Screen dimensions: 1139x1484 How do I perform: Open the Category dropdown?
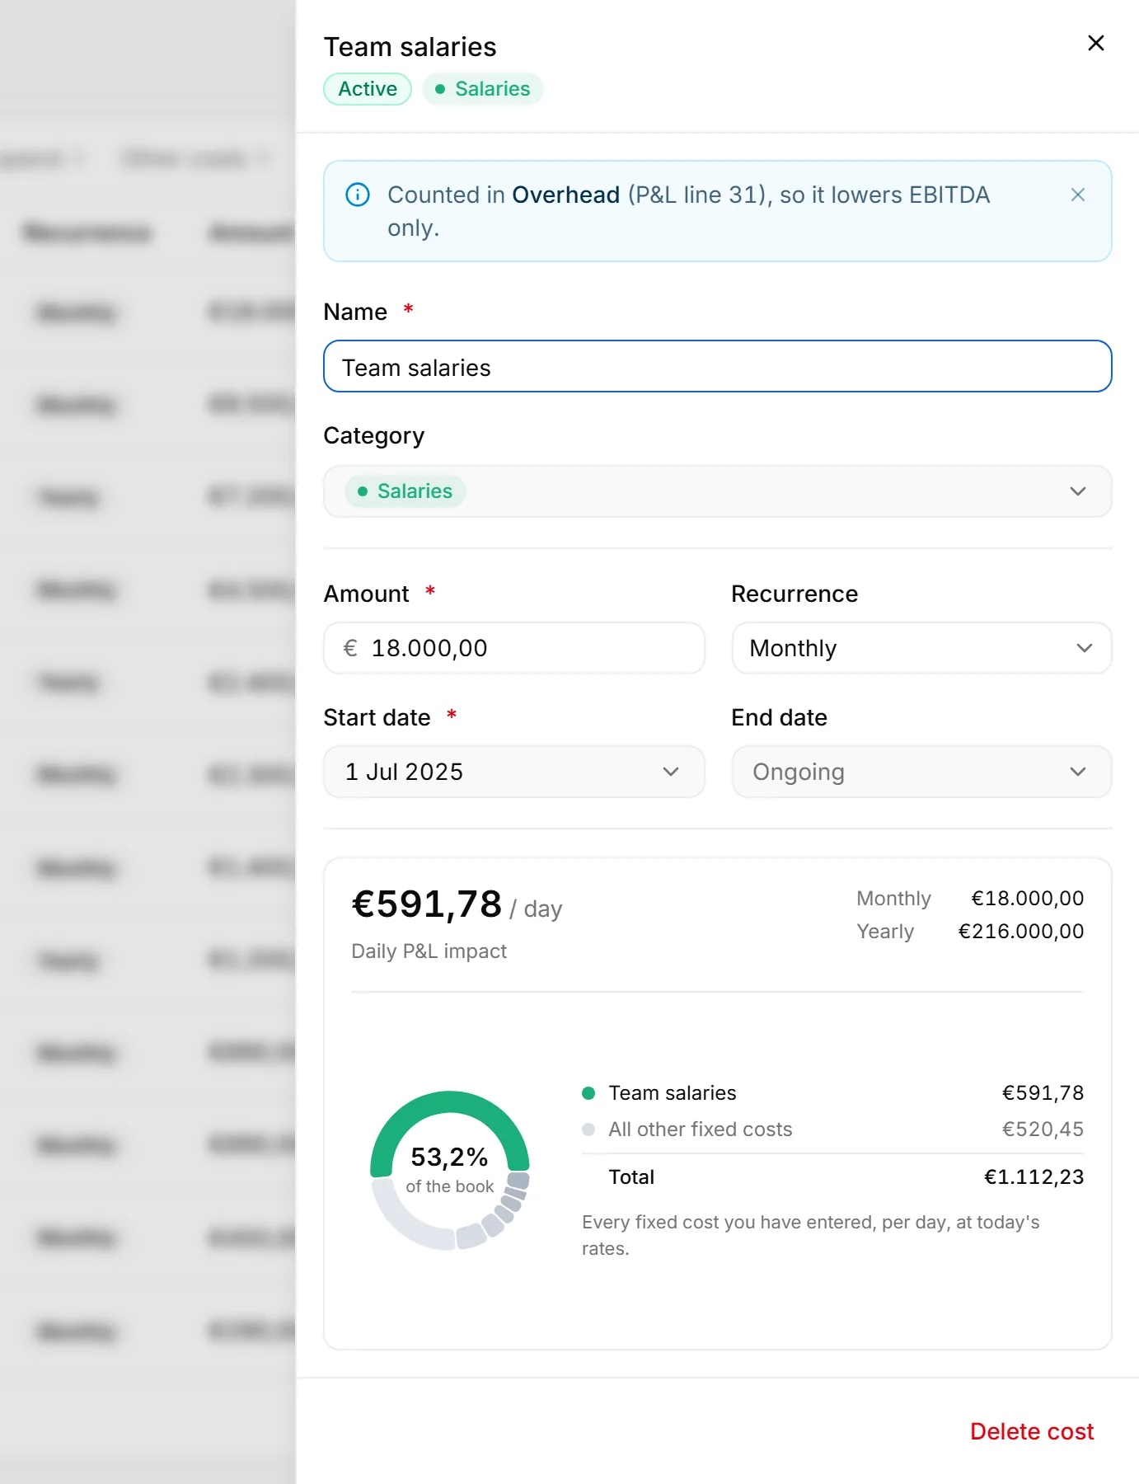point(717,491)
